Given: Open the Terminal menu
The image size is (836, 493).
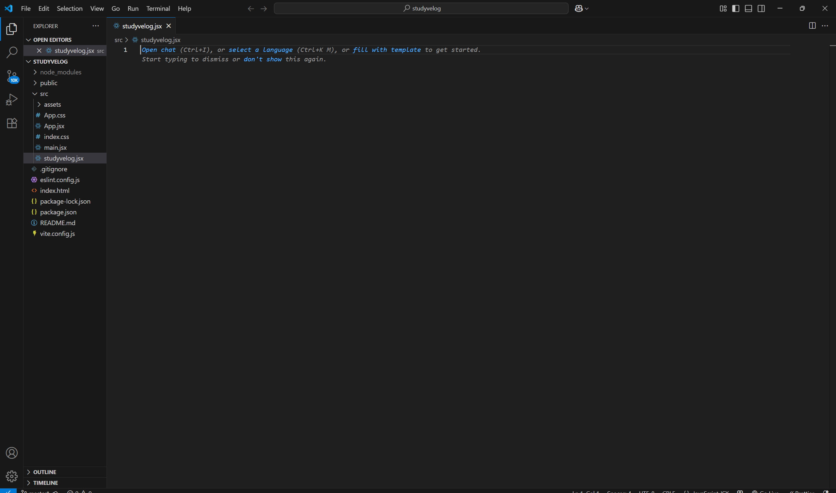Looking at the screenshot, I should point(158,8).
